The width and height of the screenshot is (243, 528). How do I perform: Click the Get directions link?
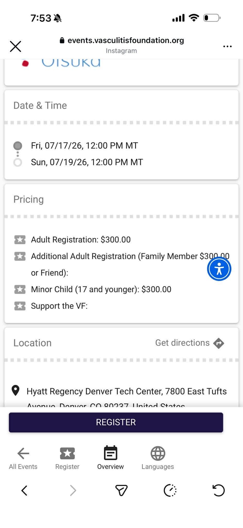(x=182, y=343)
